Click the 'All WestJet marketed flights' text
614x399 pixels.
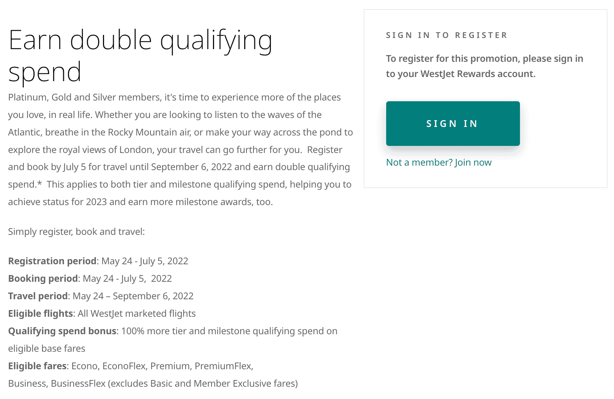136,313
